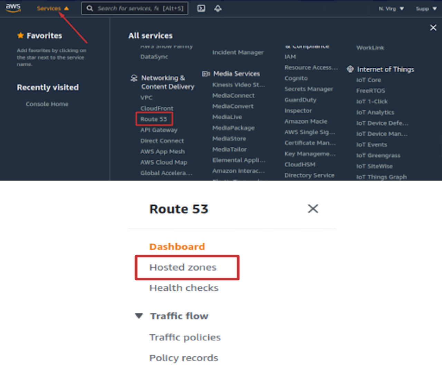The width and height of the screenshot is (442, 376).
Task: Open the N. Virg region dropdown
Action: point(391,9)
